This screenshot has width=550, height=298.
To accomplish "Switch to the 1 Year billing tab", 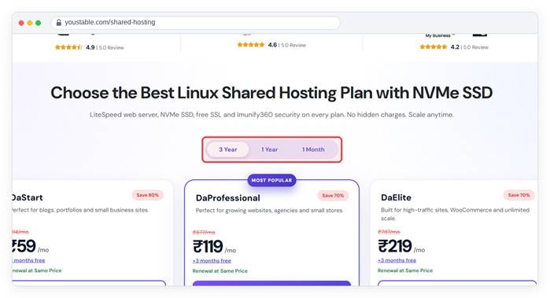I will 269,149.
